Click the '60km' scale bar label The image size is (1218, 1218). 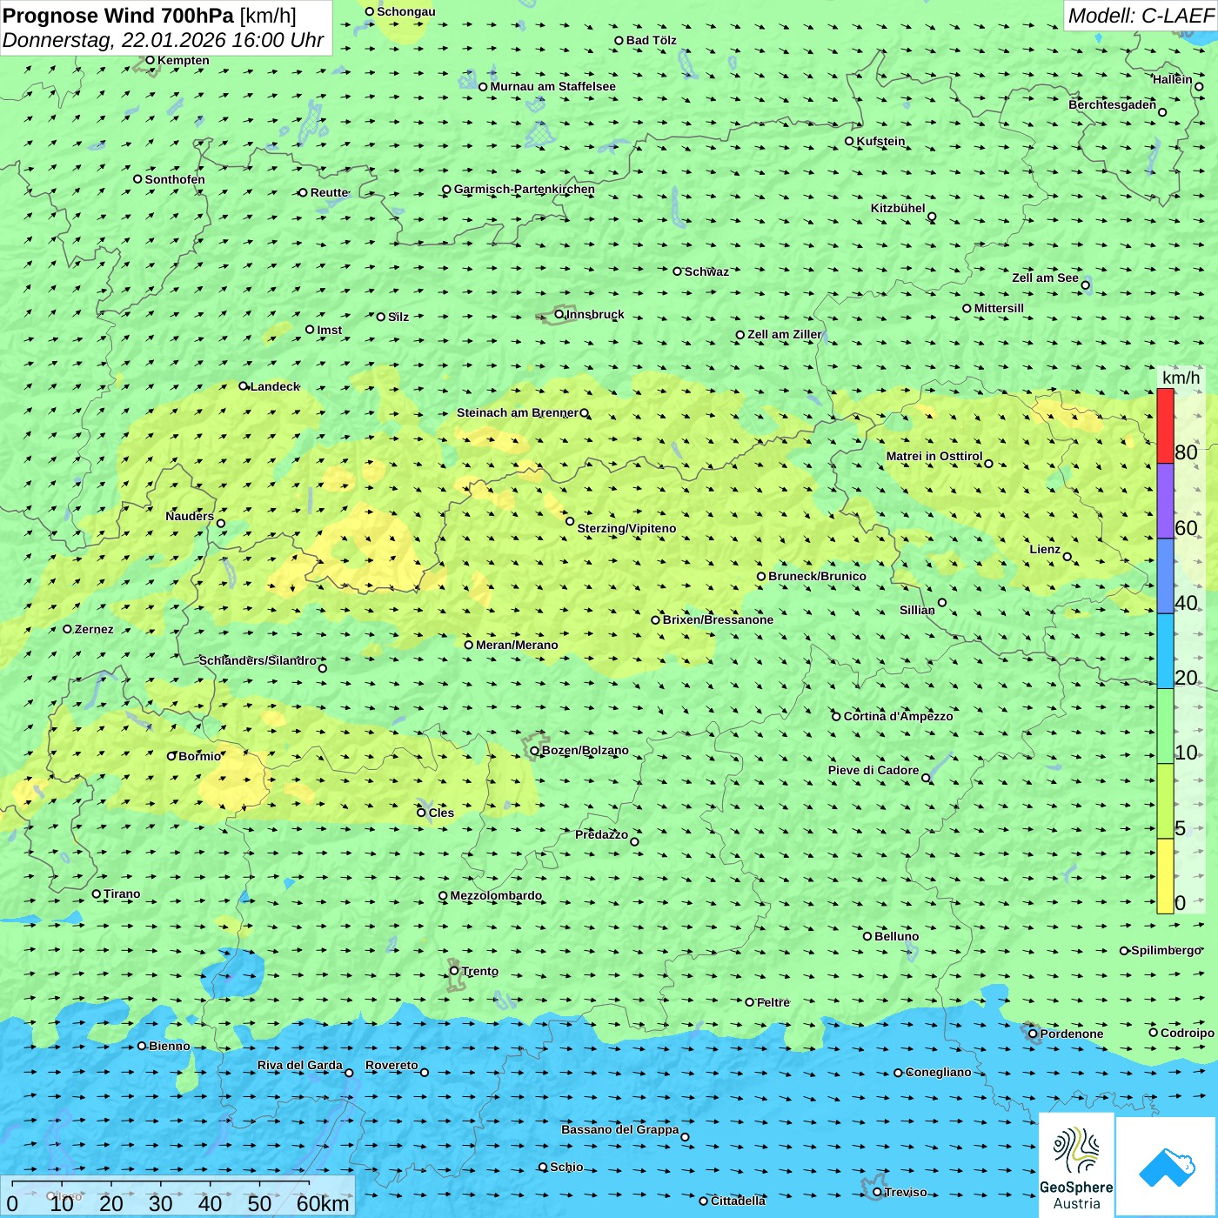click(x=323, y=1203)
